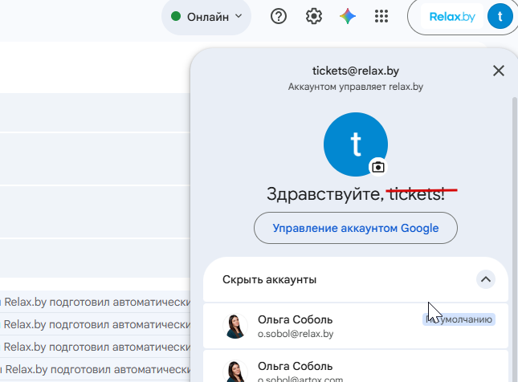
Task: Change profile photo via camera icon
Action: 378,167
